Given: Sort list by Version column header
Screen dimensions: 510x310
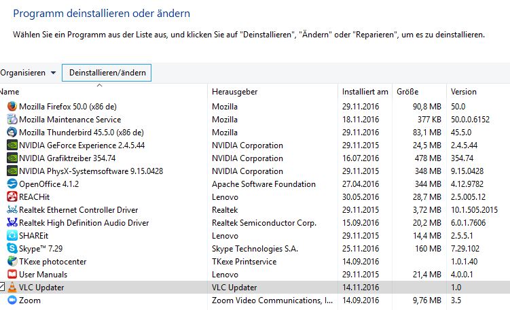Looking at the screenshot, I should [x=464, y=92].
